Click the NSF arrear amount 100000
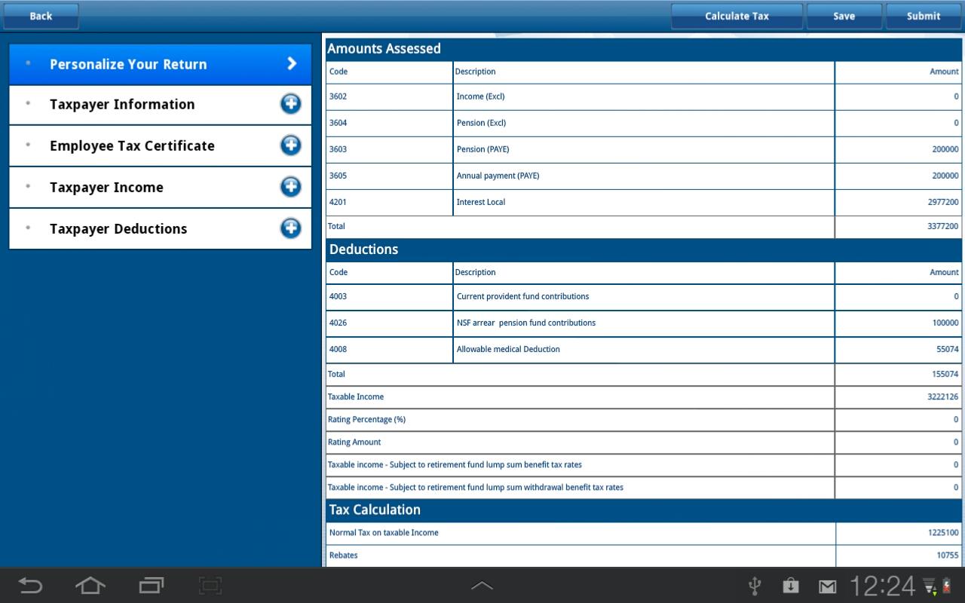 point(945,323)
